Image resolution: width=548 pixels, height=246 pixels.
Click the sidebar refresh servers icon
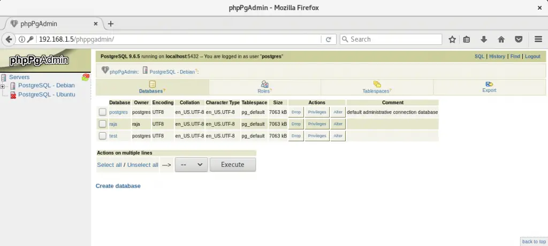pyautogui.click(x=85, y=77)
